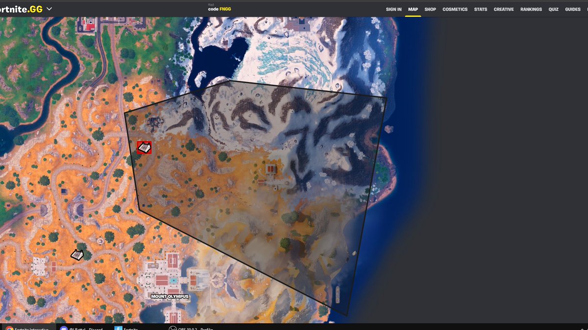Open the QUIZ page
The image size is (588, 330).
pos(554,9)
